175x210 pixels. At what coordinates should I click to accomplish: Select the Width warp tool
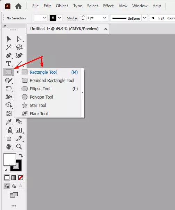point(9,97)
